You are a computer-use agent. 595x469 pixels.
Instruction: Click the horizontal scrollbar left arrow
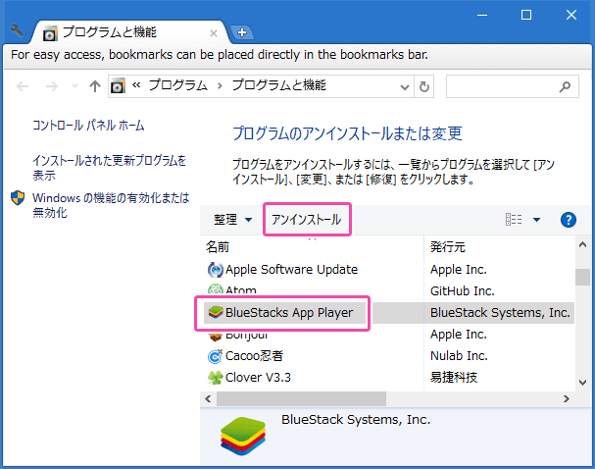click(x=208, y=398)
